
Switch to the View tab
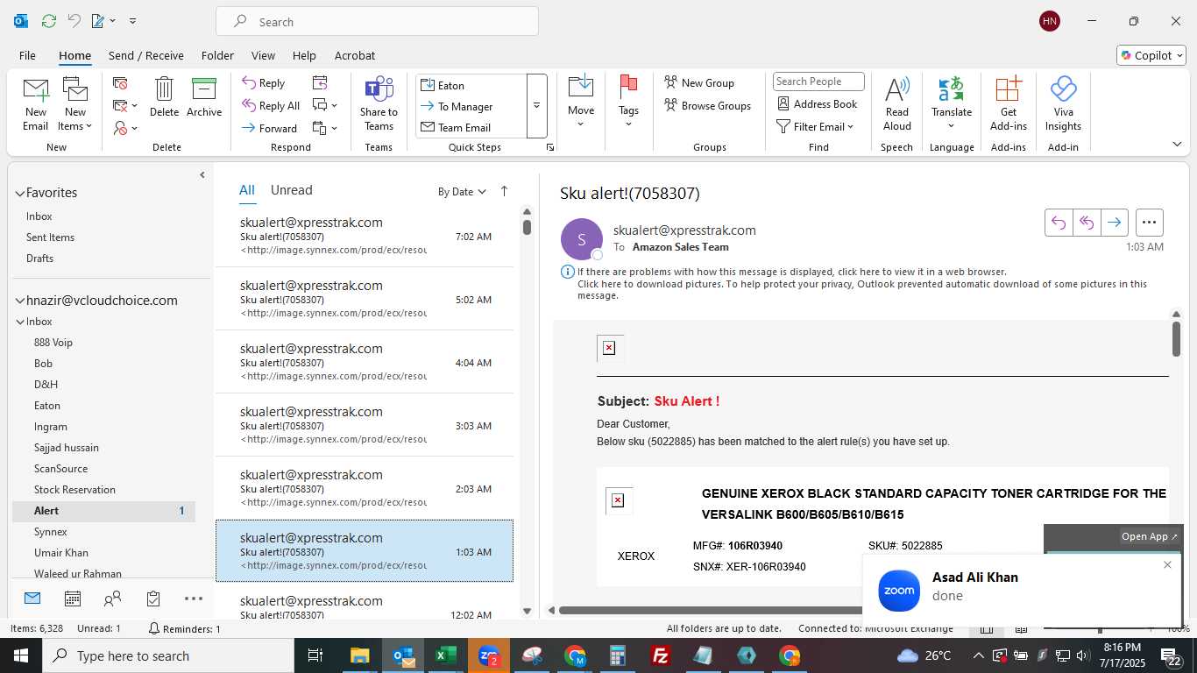point(263,55)
